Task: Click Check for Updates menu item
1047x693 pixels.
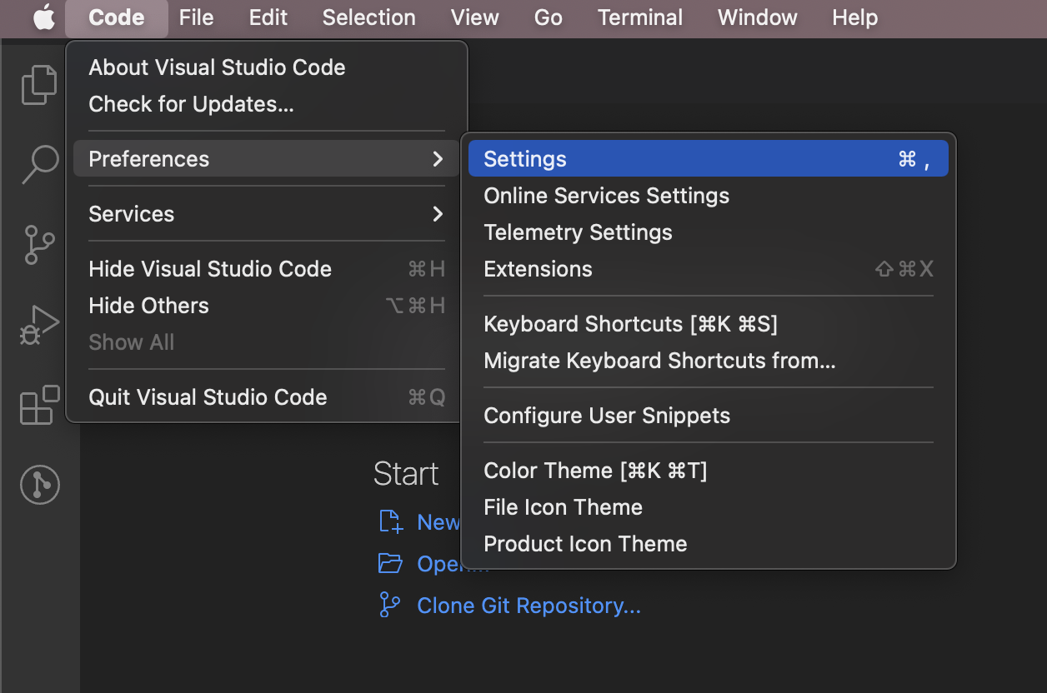Action: pyautogui.click(x=191, y=104)
